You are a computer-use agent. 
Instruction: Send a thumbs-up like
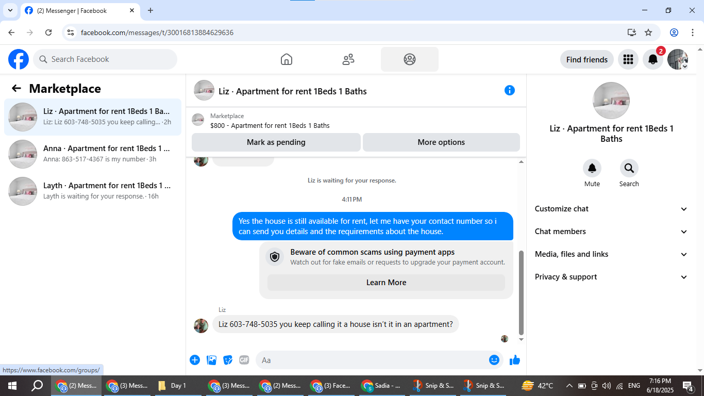pyautogui.click(x=515, y=360)
